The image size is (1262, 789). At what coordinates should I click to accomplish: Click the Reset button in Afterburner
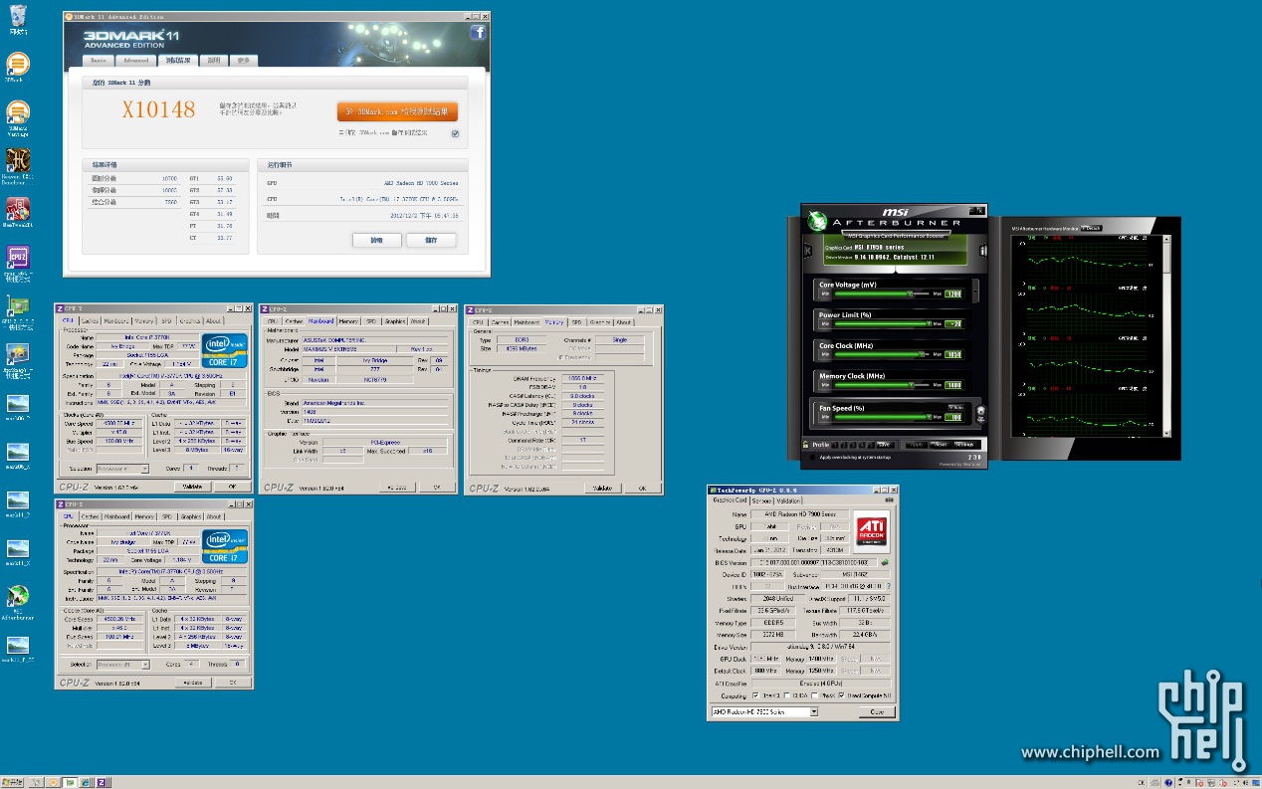click(x=941, y=445)
